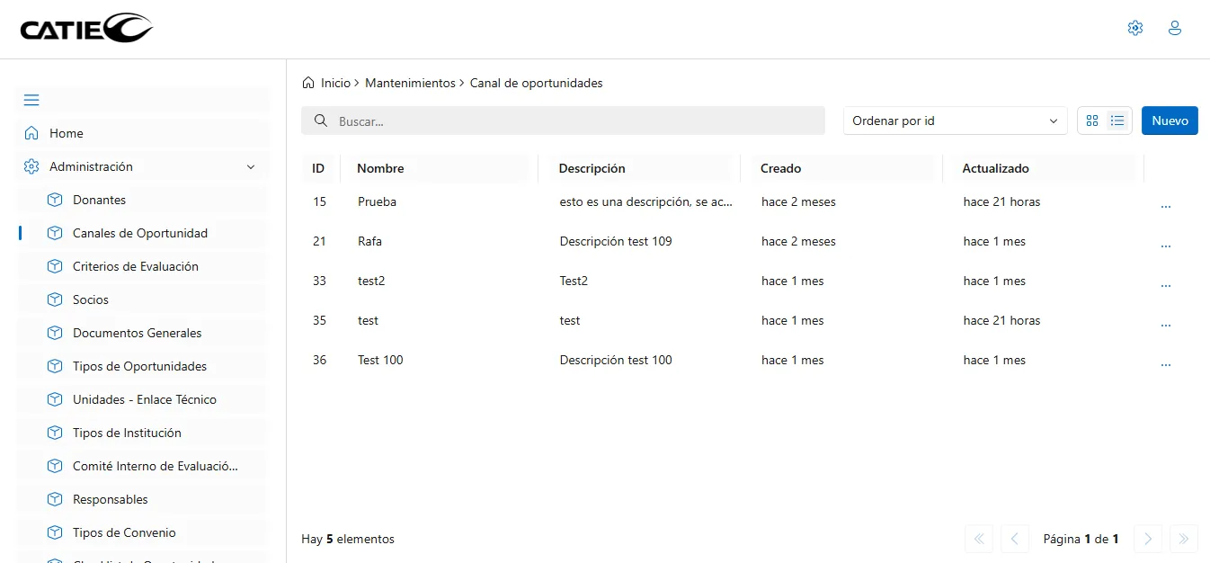This screenshot has height=563, width=1210.
Task: Open settings gear in top header
Action: pos(1134,28)
